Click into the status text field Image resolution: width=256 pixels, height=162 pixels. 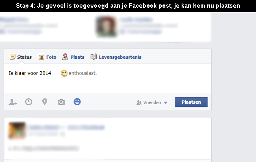tap(108, 79)
